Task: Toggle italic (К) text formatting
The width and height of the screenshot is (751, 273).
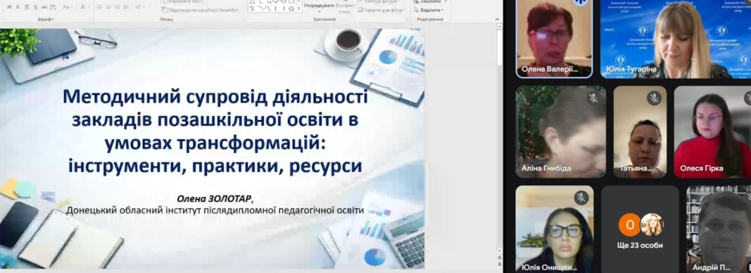Action: pos(18,7)
